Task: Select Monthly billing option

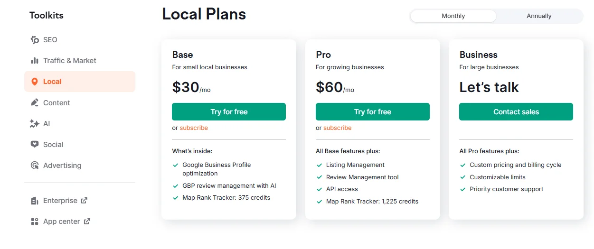Action: click(453, 16)
